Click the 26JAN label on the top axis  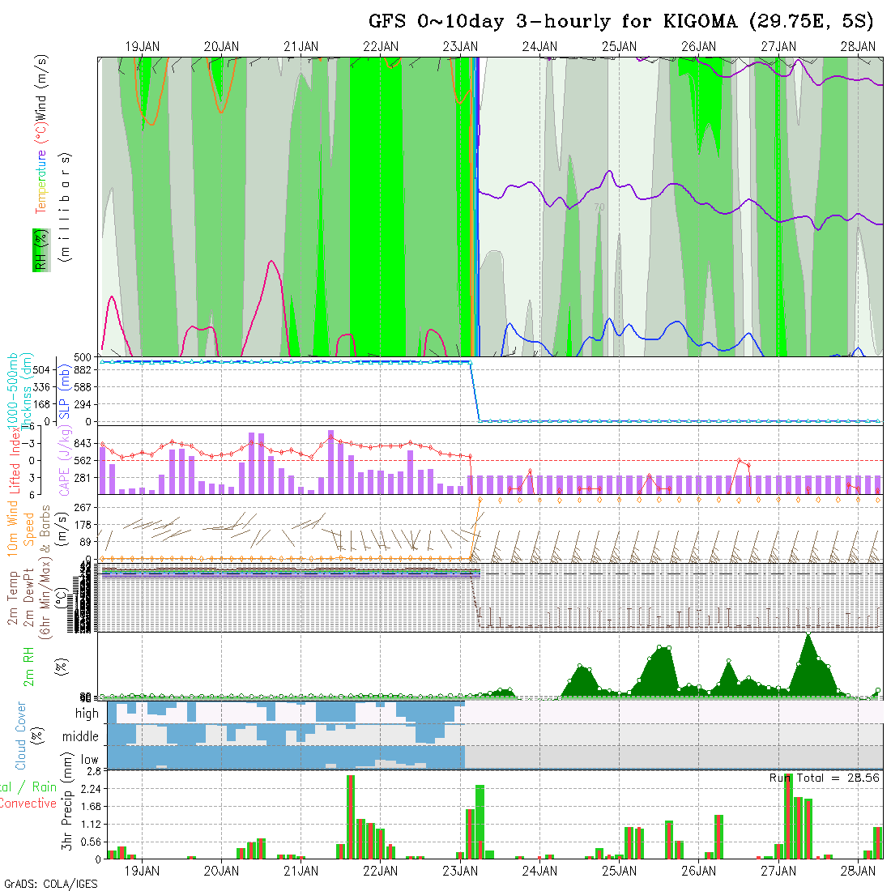(698, 47)
